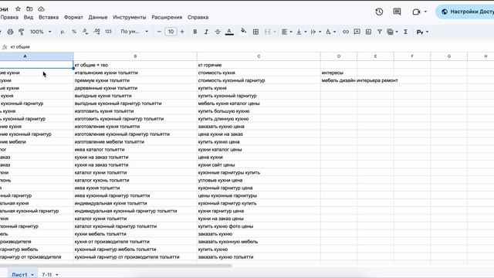Move document using the folder icon

pos(29,8)
